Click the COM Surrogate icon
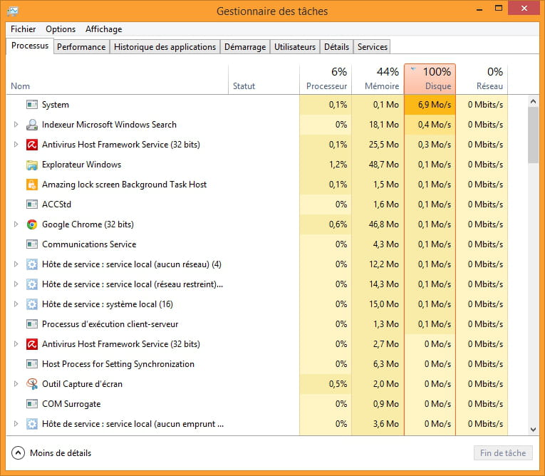Viewport: 545px width, 476px height. click(32, 404)
